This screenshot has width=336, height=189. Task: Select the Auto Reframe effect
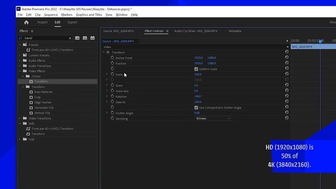pos(43,92)
